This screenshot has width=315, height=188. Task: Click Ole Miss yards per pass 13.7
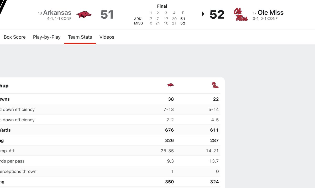click(x=214, y=161)
